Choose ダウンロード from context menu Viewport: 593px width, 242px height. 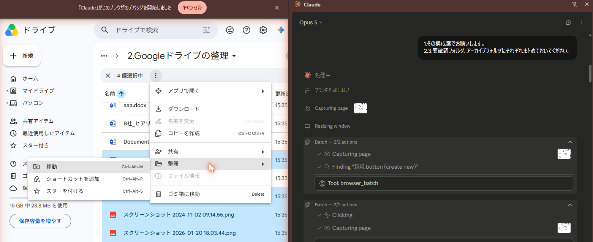click(x=210, y=109)
